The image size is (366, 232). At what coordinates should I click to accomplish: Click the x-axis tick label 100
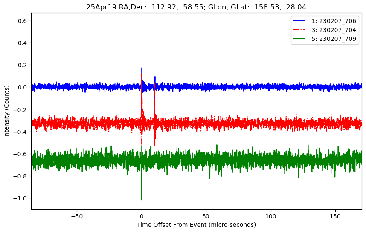click(271, 216)
